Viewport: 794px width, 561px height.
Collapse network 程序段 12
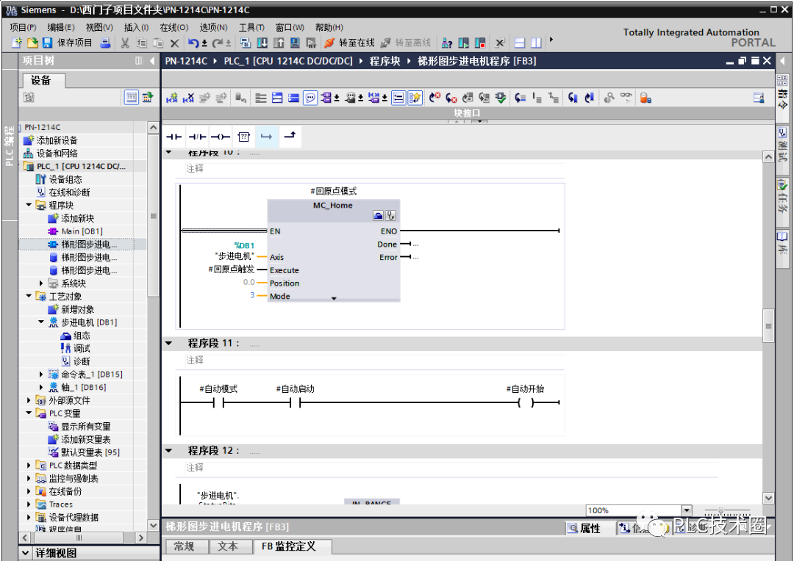pyautogui.click(x=169, y=451)
